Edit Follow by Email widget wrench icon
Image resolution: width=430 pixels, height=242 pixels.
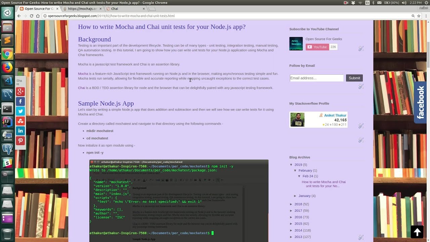[x=361, y=86]
